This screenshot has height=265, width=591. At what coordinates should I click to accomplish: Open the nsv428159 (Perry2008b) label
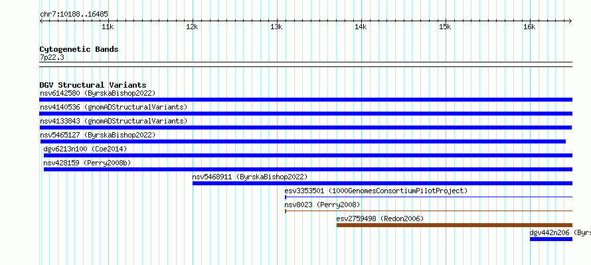(87, 163)
